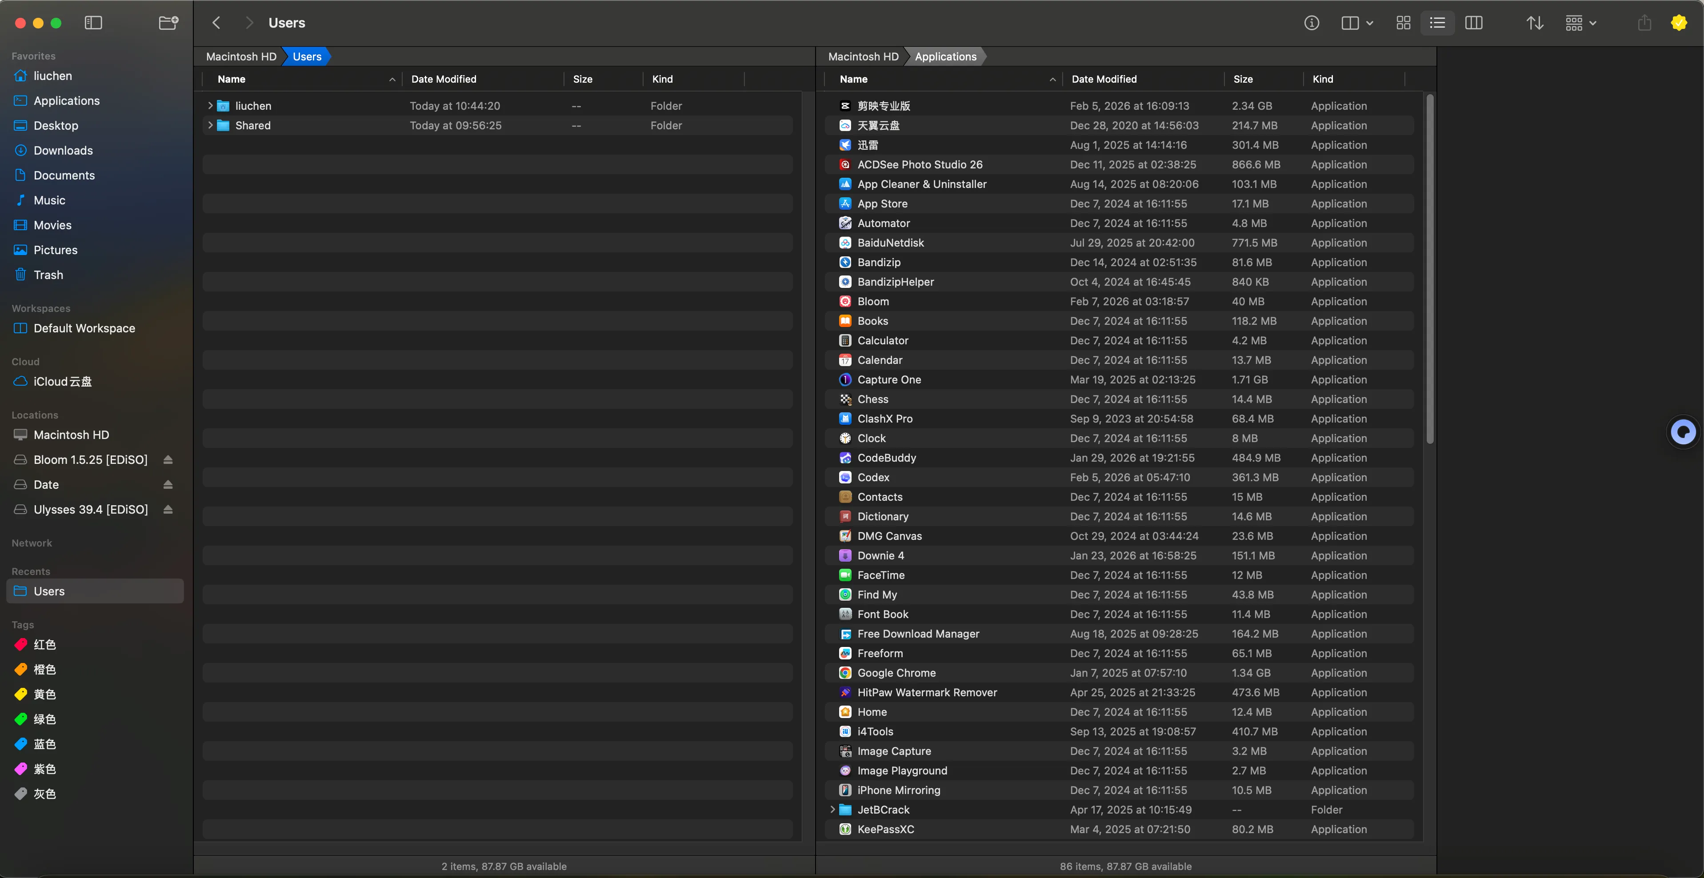Select the Google Chrome app icon
1704x878 pixels.
click(x=845, y=673)
